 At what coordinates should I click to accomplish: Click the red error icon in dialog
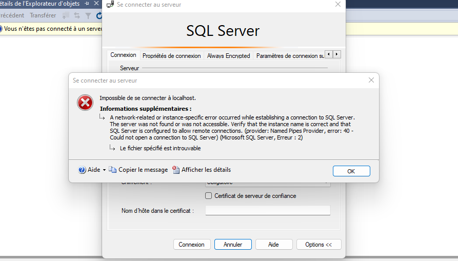coord(85,103)
